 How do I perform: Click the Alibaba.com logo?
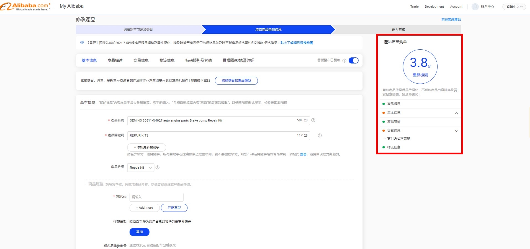pyautogui.click(x=25, y=6)
